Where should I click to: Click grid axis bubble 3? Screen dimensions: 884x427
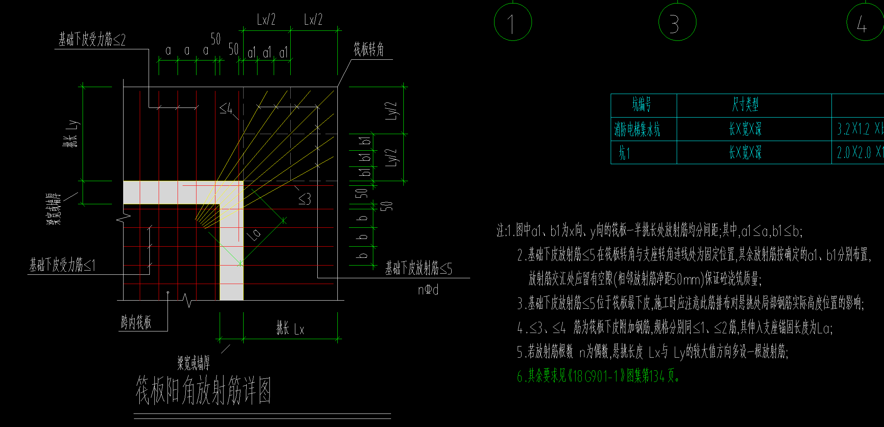(677, 22)
